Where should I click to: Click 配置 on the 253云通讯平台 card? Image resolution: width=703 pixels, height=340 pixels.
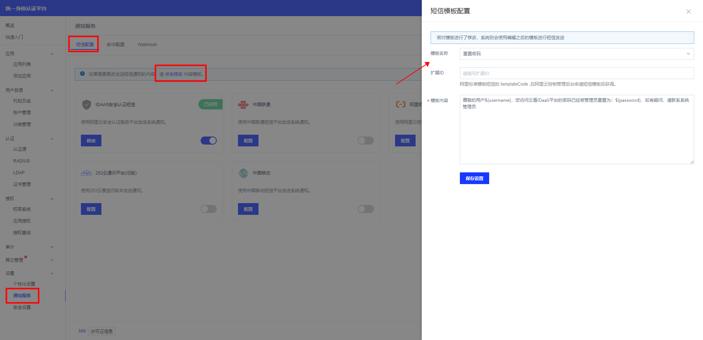91,209
